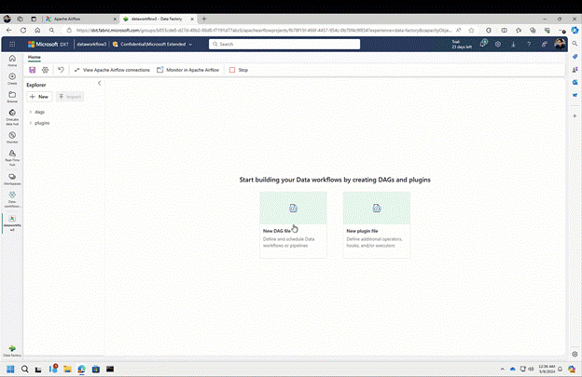Image resolution: width=582 pixels, height=377 pixels.
Task: Click the browser home button
Action: [37, 31]
